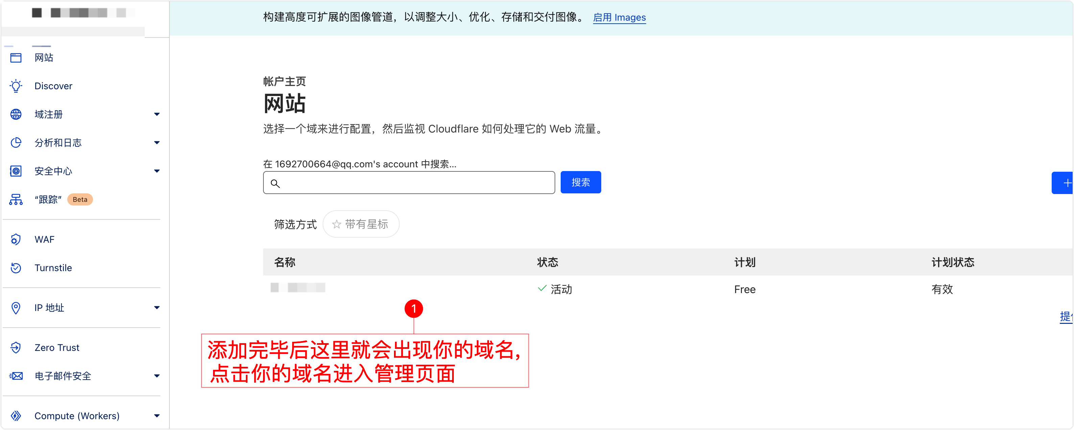Open the Turnstile sidebar item
Screen dimensions: 1074x430
pyautogui.click(x=53, y=267)
